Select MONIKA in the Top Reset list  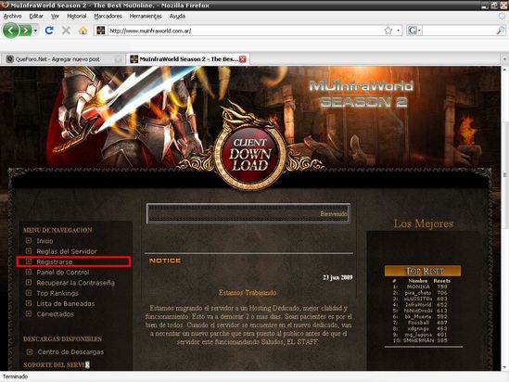click(418, 286)
